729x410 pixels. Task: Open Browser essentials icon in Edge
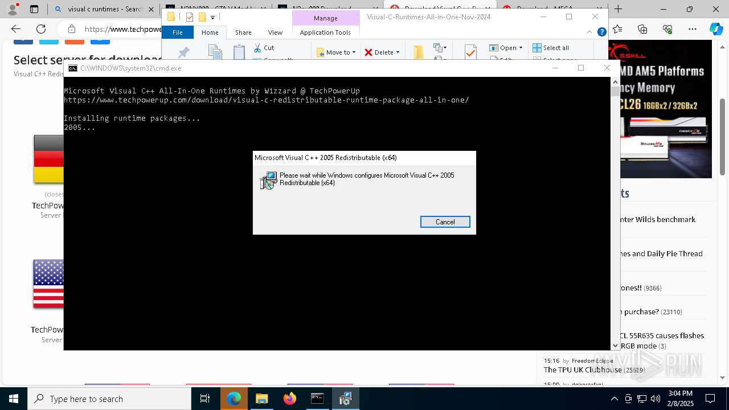(x=667, y=29)
